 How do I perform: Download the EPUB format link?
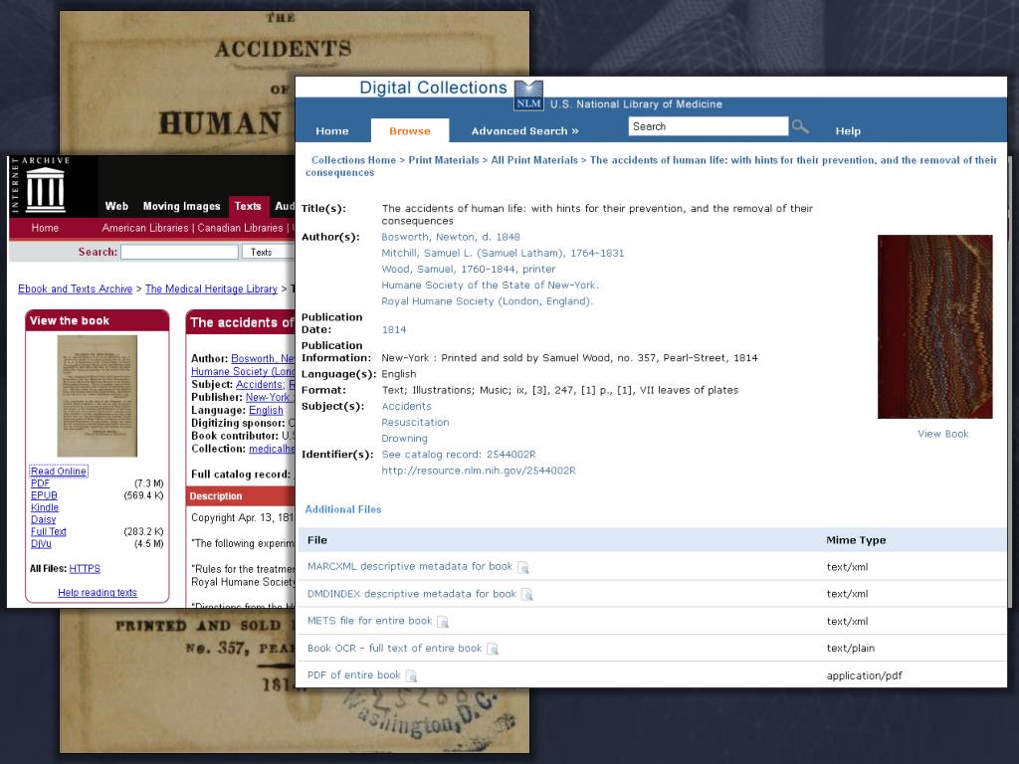click(x=44, y=495)
